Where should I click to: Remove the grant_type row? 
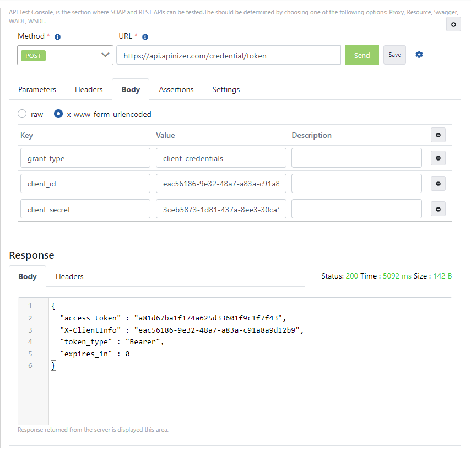point(438,158)
